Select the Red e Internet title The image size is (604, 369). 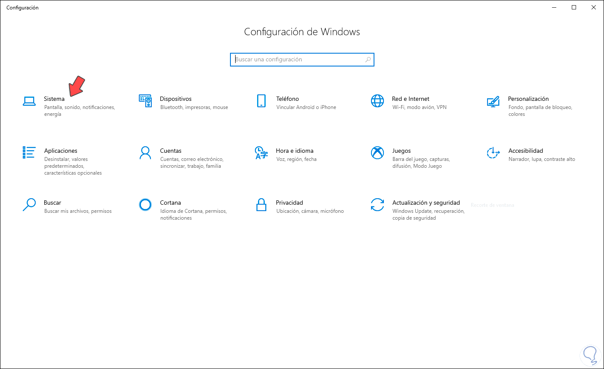tap(411, 99)
